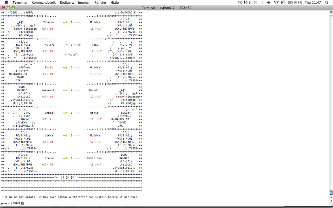
Task: Open the Apple menu
Action: [x=7, y=3]
